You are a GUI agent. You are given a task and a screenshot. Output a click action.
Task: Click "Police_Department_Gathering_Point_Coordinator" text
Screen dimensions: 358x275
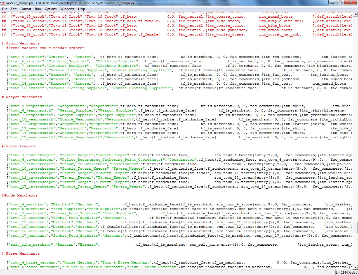(x=112, y=160)
